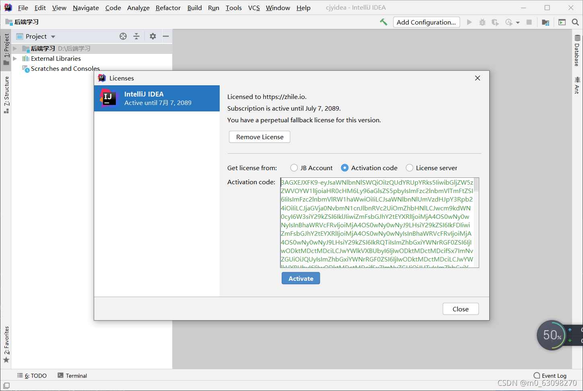Open the Navigate menu

(x=86, y=8)
